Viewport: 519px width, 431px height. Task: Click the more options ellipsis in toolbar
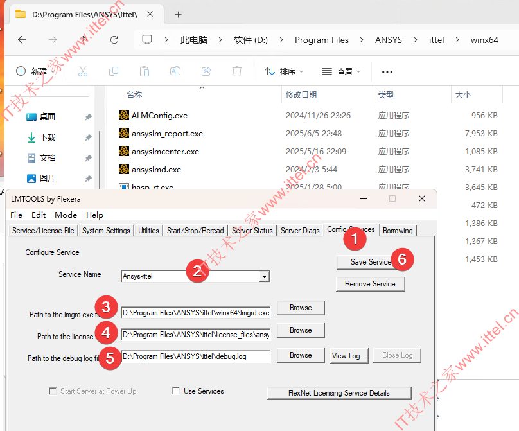point(387,71)
